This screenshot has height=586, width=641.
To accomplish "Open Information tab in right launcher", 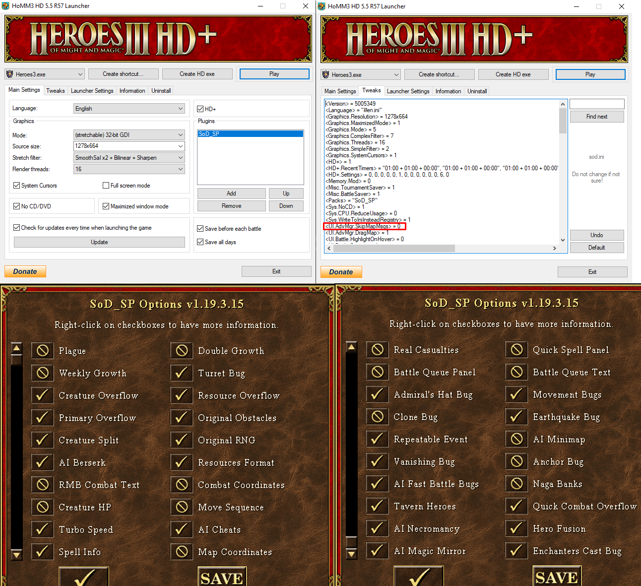I will [449, 91].
